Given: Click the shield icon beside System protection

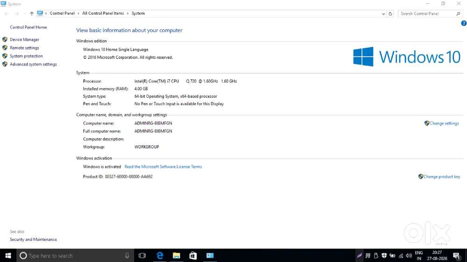Looking at the screenshot, I should (x=5, y=56).
